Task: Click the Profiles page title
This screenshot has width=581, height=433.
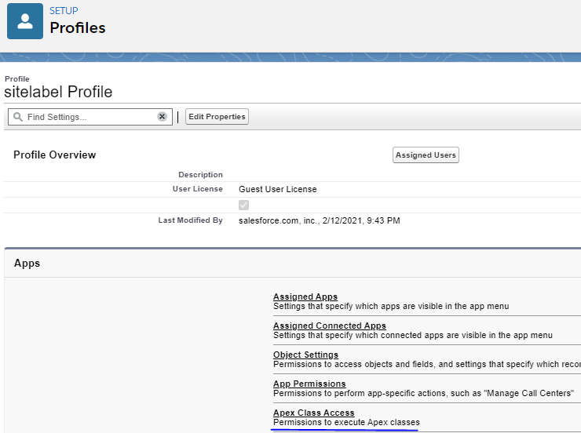Action: (77, 28)
